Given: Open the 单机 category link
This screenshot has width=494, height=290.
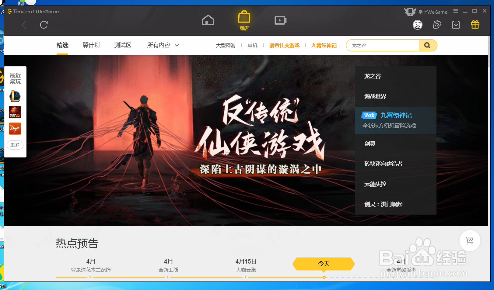Looking at the screenshot, I should (x=252, y=46).
